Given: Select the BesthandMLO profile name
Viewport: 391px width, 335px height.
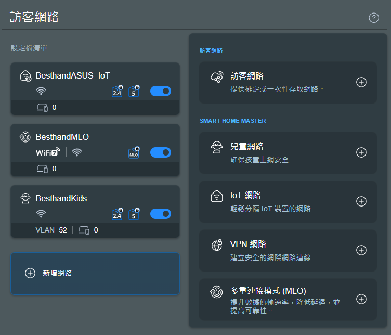Looking at the screenshot, I should click(x=62, y=137).
